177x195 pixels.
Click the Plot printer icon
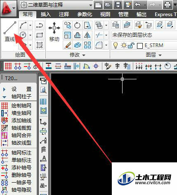pos(168,5)
